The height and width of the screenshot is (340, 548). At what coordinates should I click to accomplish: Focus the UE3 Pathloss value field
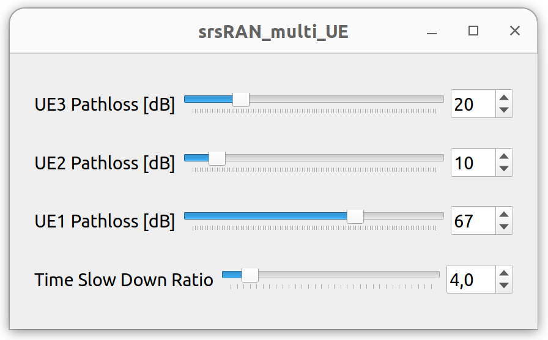click(x=472, y=104)
